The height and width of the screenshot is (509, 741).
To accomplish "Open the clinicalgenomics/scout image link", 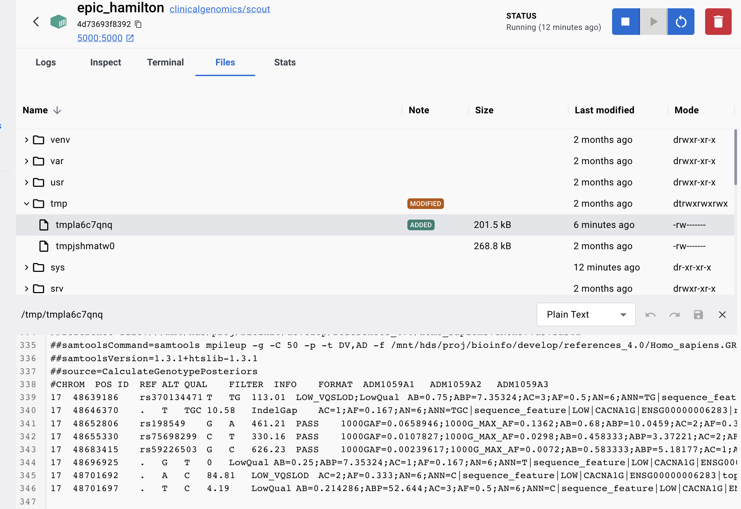I will 220,9.
